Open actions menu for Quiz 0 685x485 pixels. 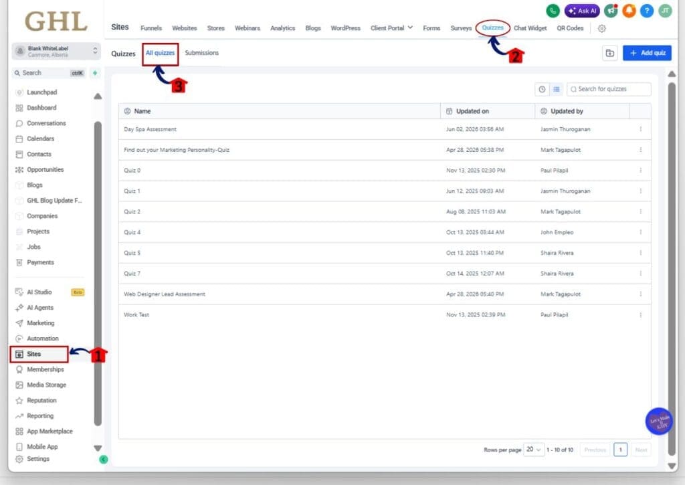[640, 171]
